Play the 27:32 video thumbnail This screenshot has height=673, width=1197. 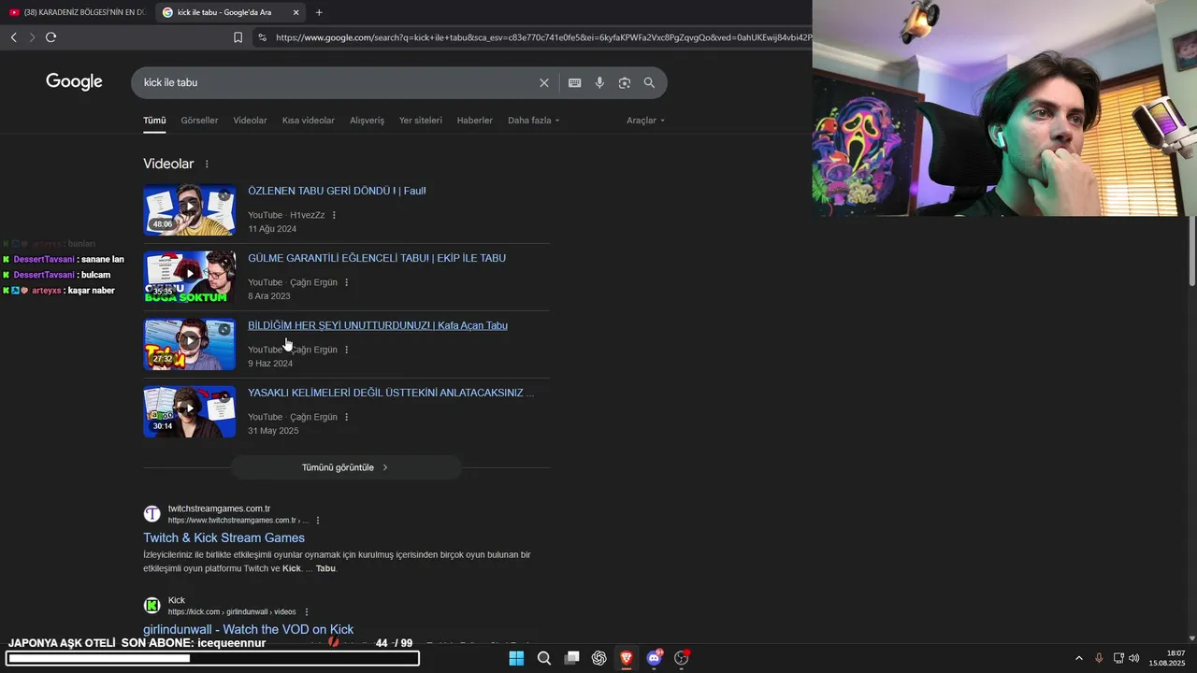click(x=189, y=344)
